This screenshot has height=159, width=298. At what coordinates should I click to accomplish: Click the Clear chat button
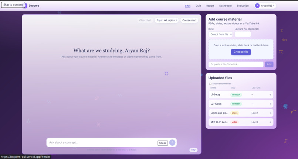point(145,20)
